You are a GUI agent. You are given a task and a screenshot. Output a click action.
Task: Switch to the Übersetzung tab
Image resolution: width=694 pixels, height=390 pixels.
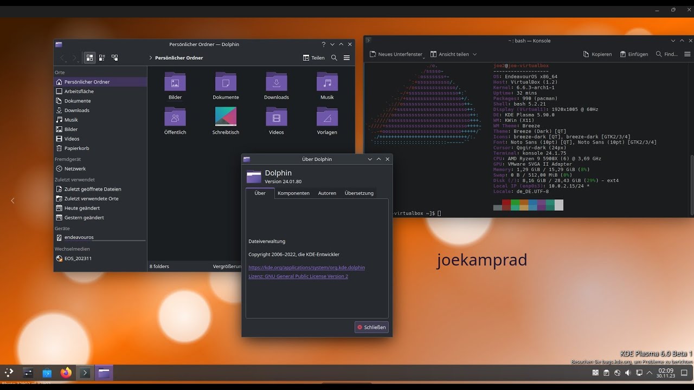(x=359, y=193)
